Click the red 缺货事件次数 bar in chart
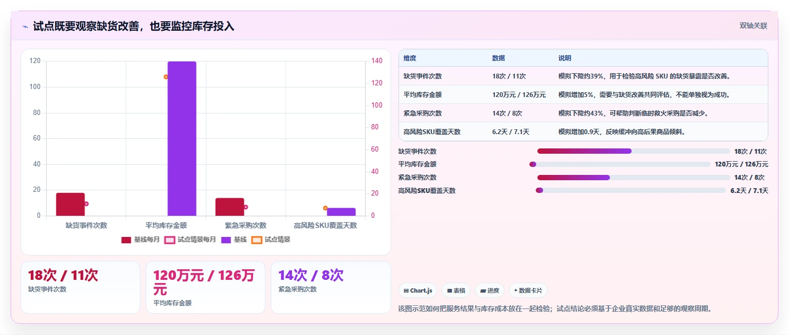The image size is (789, 335). point(70,205)
